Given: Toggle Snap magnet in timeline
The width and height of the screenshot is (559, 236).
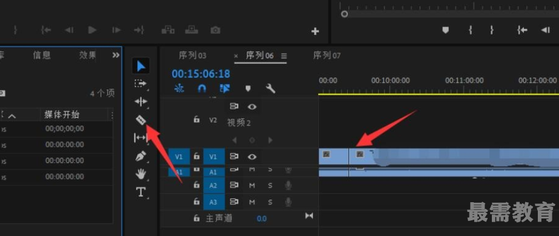Looking at the screenshot, I should point(202,88).
